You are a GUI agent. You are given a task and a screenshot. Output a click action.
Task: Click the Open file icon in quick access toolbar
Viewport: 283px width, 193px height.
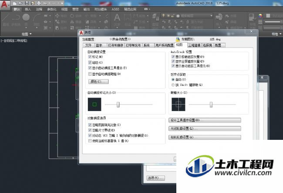(x=20, y=3)
